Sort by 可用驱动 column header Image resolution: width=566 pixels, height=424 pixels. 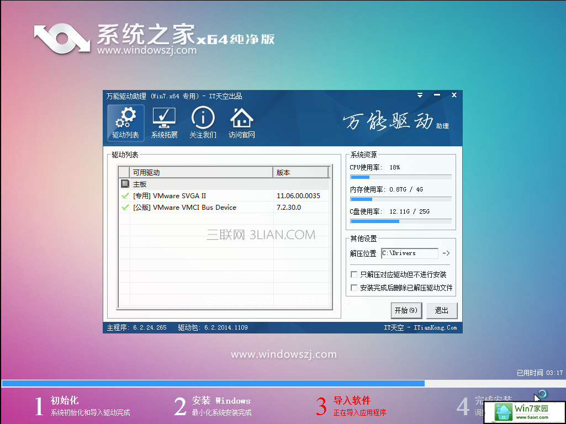coord(201,172)
